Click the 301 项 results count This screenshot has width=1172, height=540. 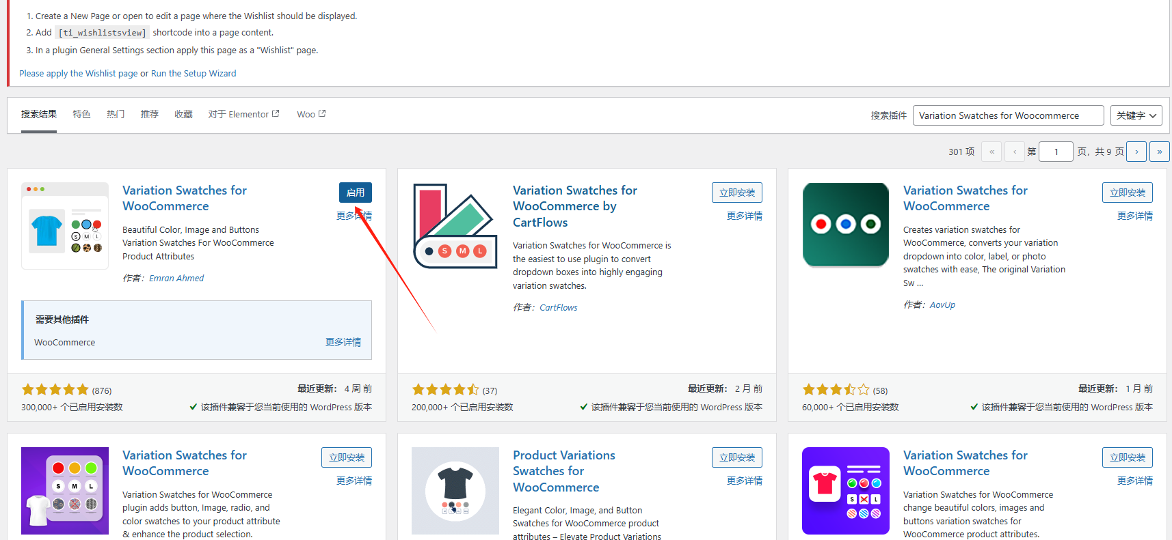[961, 152]
